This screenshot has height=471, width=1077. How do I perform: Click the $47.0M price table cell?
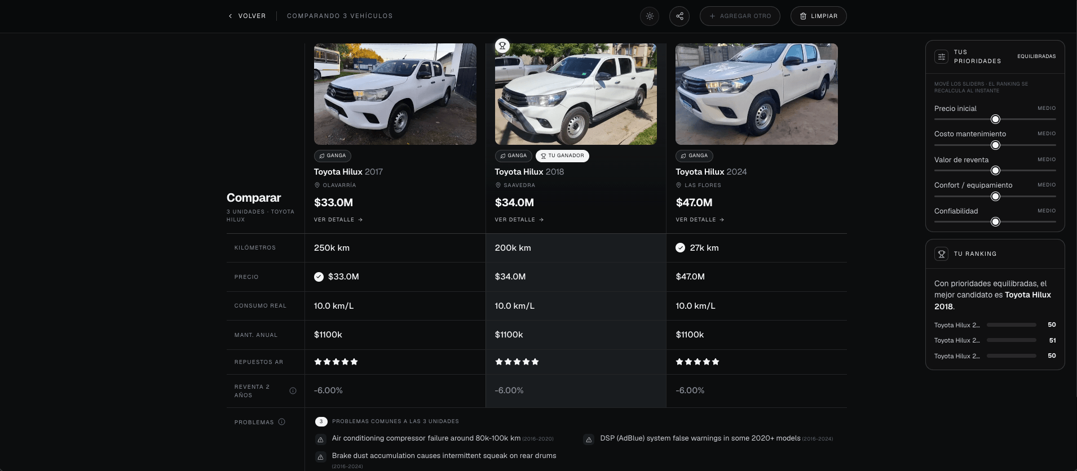tap(757, 277)
